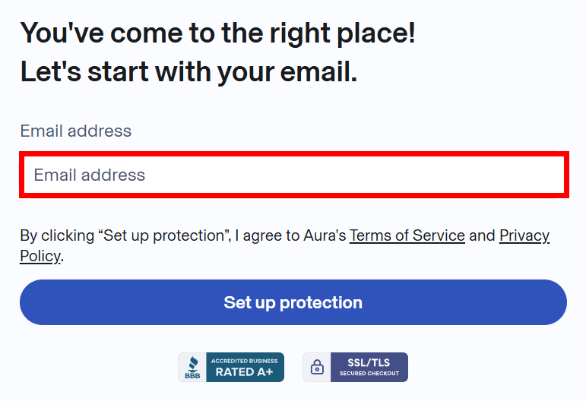
Task: Click the BBB torch logo icon
Action: point(192,363)
